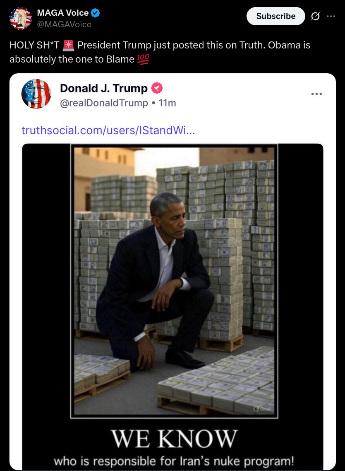Screen dimensions: 345x471
Task: Select the MAGA Voice display name
Action: pos(63,13)
